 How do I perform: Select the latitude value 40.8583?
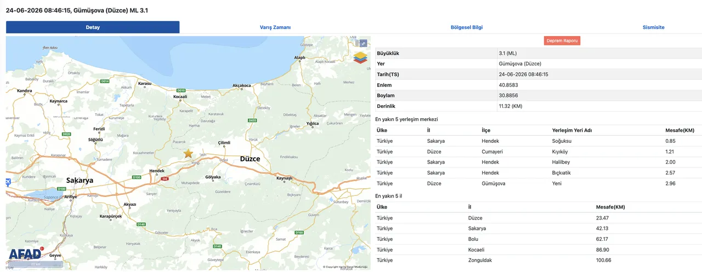pyautogui.click(x=508, y=85)
